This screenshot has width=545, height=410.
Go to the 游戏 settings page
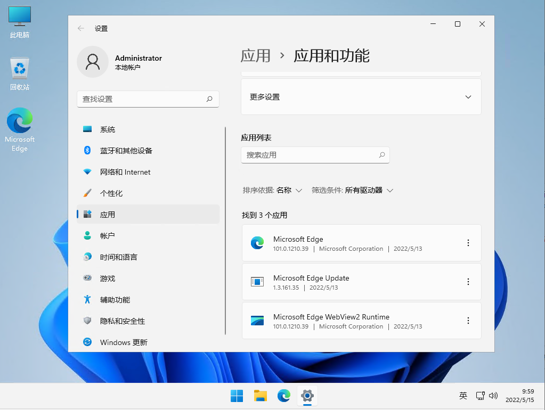tap(148, 278)
